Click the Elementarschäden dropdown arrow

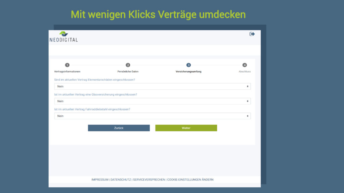(x=248, y=86)
